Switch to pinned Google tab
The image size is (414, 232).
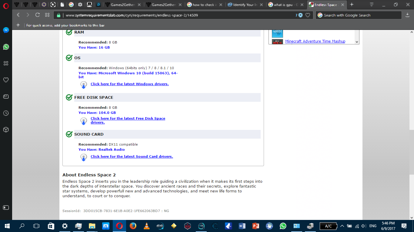(x=71, y=5)
